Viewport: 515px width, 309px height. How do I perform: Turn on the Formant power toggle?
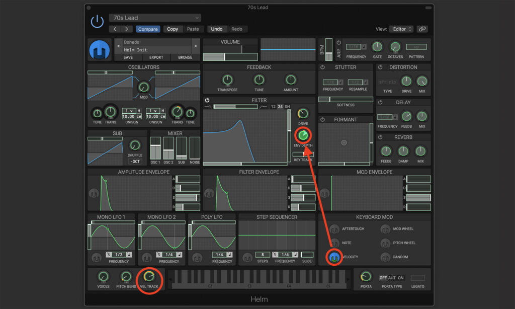pyautogui.click(x=322, y=120)
